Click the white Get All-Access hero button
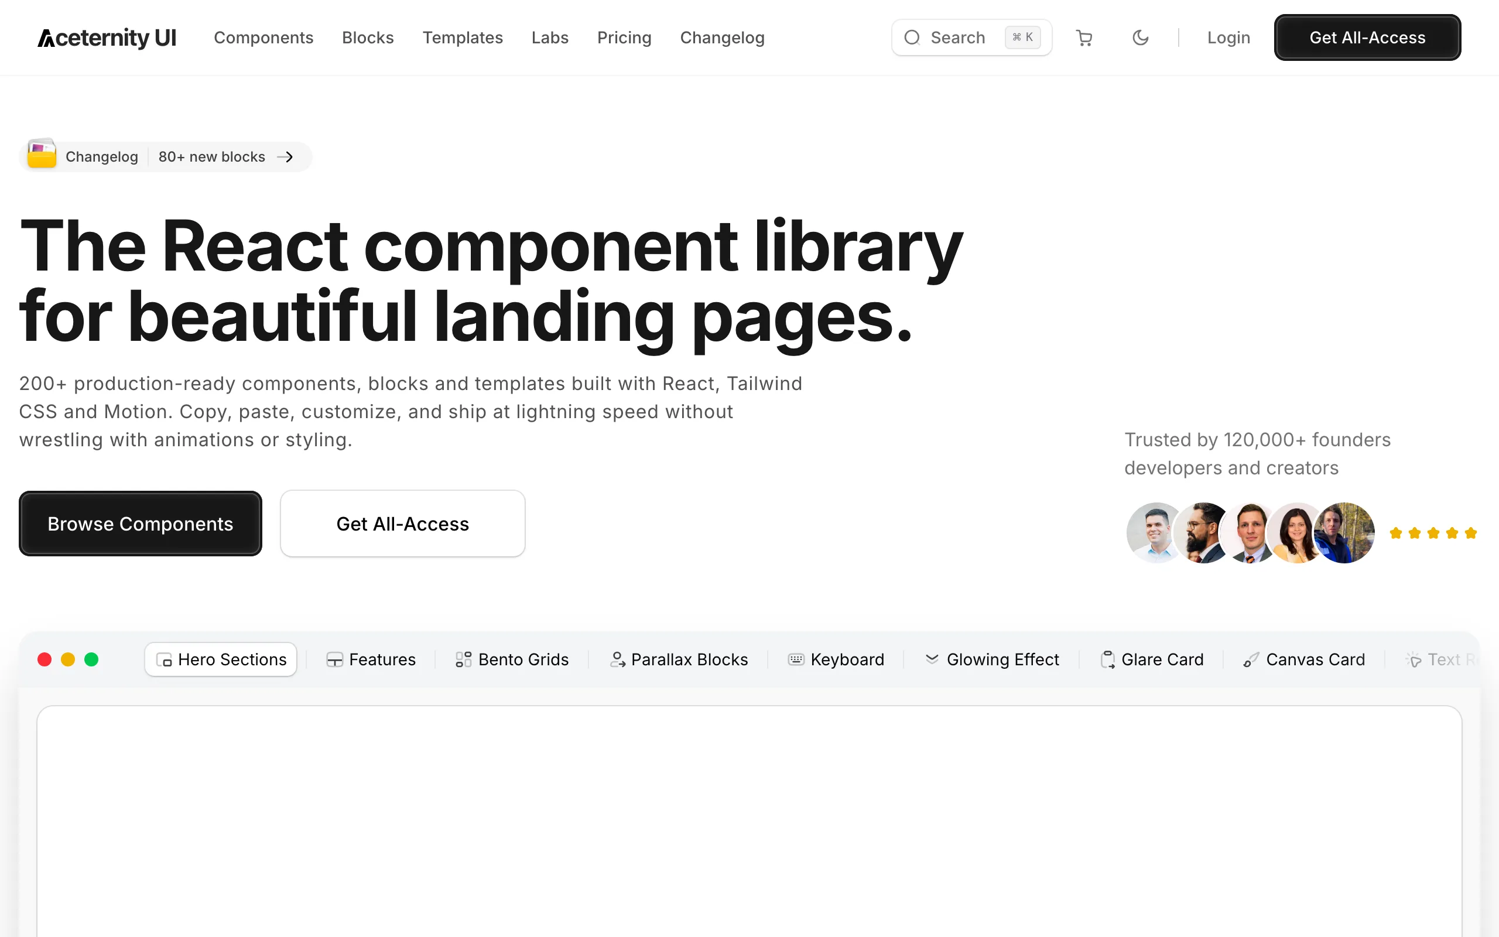The width and height of the screenshot is (1499, 937). tap(403, 524)
